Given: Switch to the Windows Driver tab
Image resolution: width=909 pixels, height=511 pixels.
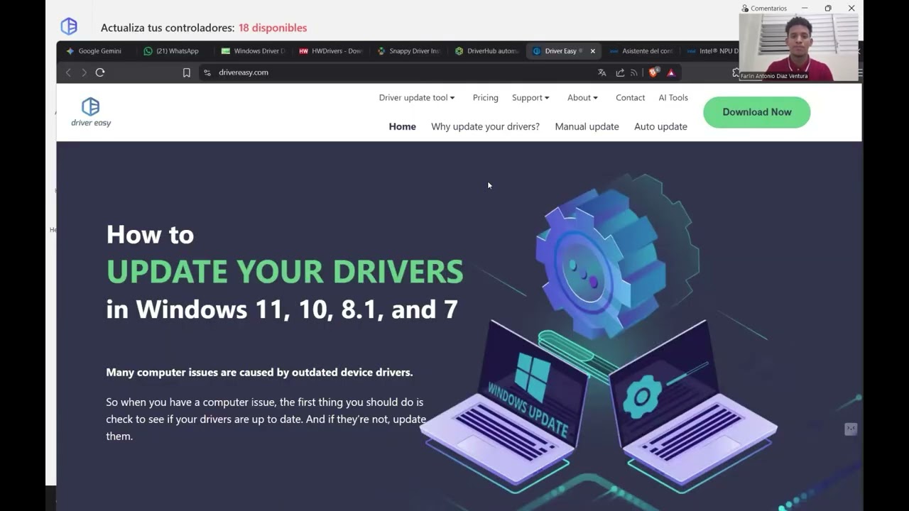Looking at the screenshot, I should (253, 51).
